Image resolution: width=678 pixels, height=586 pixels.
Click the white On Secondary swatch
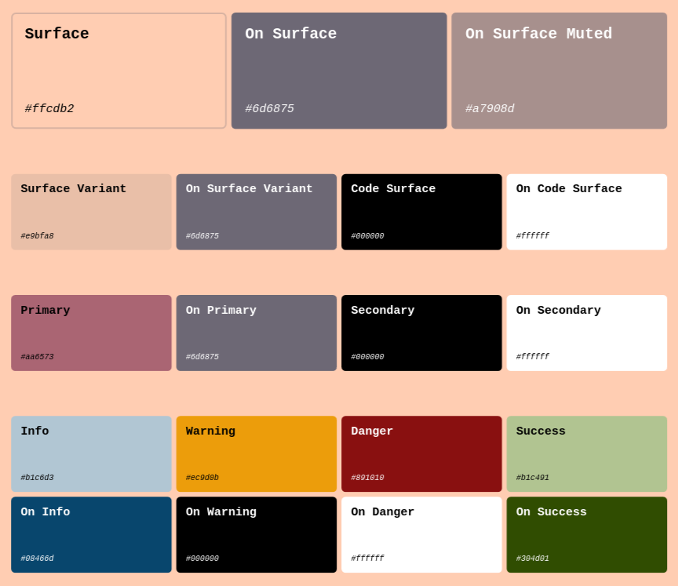pos(587,333)
